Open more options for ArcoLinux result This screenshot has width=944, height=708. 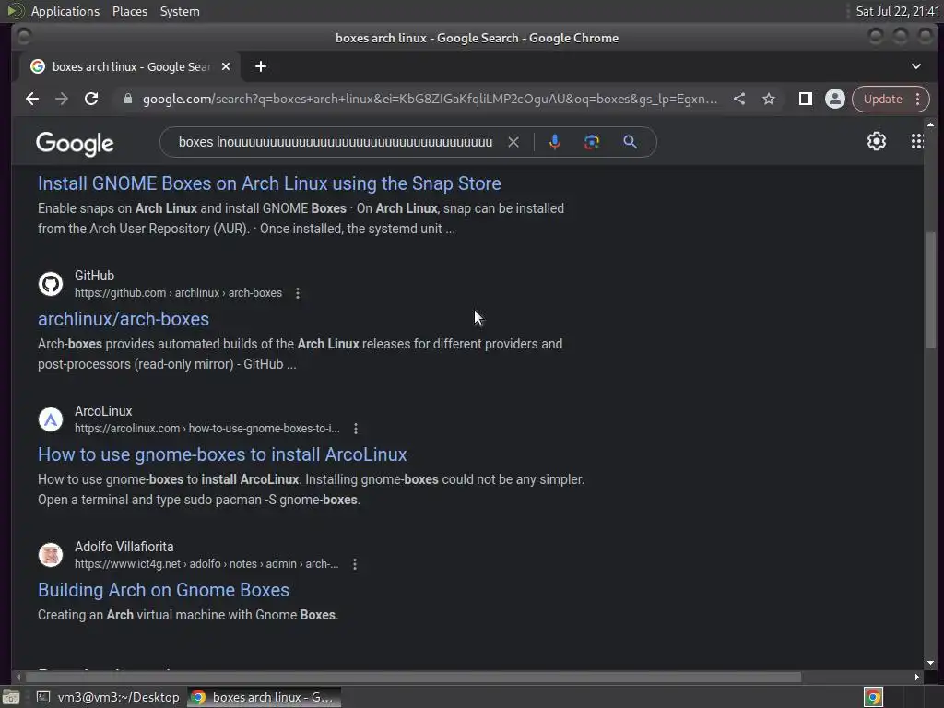point(356,429)
